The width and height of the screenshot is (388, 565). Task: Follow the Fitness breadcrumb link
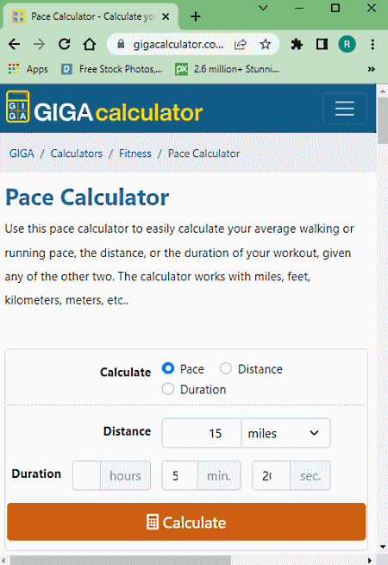pyautogui.click(x=135, y=154)
